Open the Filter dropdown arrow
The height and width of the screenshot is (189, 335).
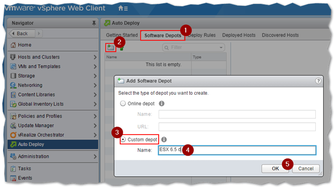tap(221, 47)
